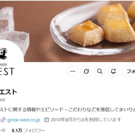Click the profile display name ending エスト
This screenshot has width=135, height=135.
(8, 92)
